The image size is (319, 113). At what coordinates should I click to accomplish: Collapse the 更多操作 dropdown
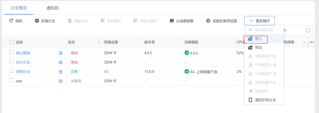(260, 21)
